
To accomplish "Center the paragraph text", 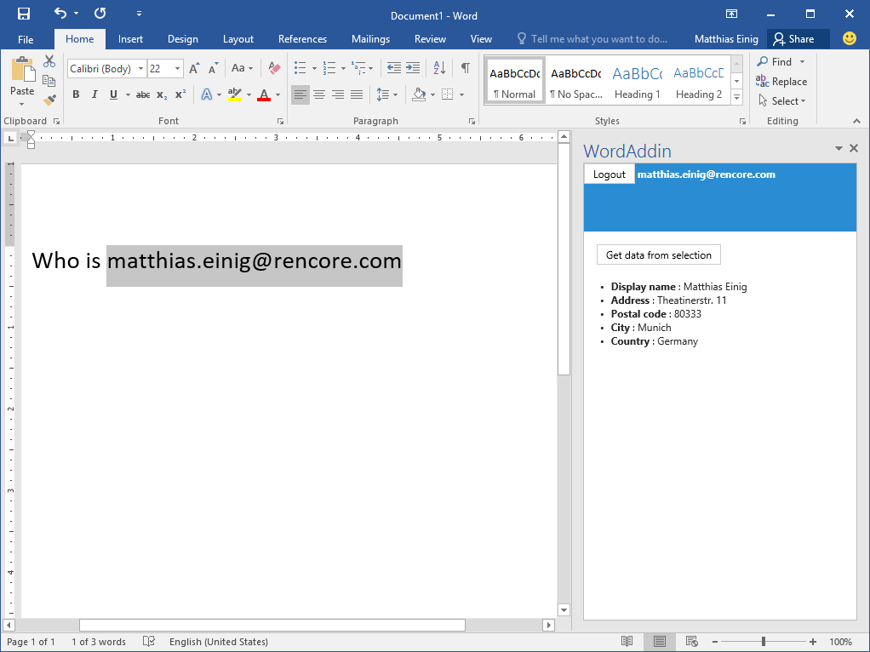I will [319, 94].
